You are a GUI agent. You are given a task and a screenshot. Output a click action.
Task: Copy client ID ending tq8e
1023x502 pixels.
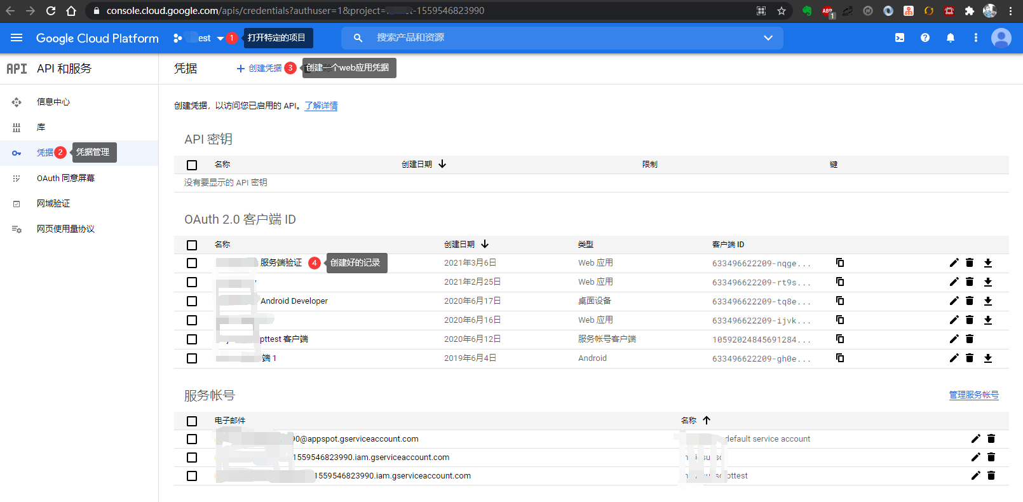pos(840,301)
